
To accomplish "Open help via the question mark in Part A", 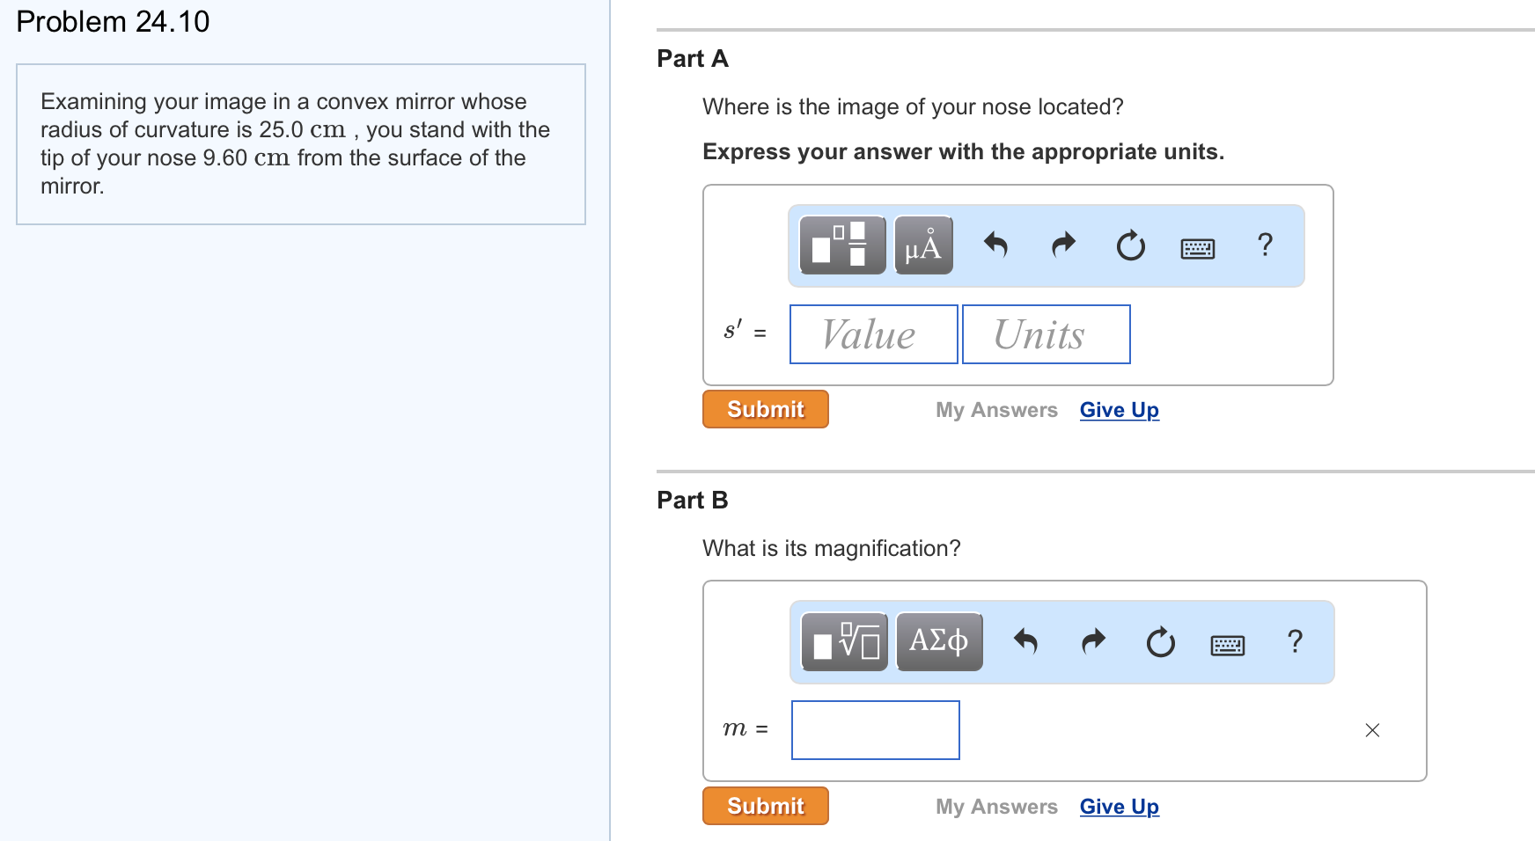I will 1266,245.
